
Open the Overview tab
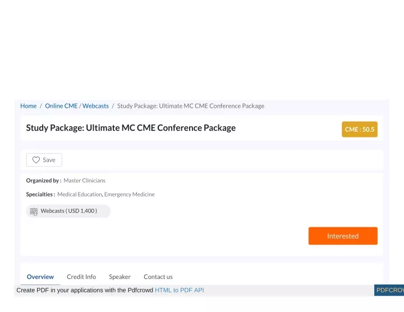[40, 277]
